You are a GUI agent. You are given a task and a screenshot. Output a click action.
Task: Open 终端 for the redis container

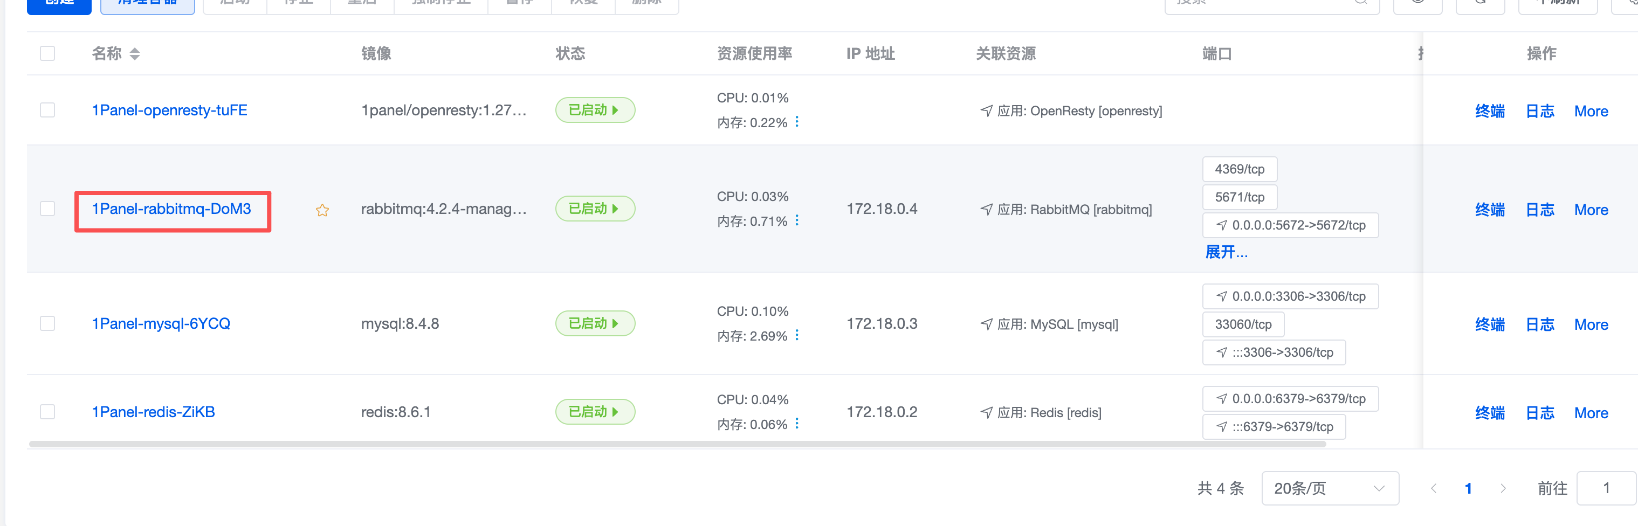point(1489,413)
